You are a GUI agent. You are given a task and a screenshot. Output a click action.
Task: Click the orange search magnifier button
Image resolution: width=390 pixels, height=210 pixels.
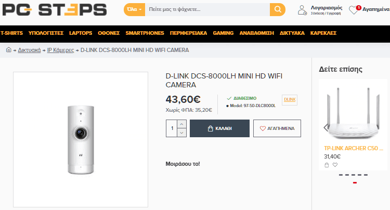(x=278, y=9)
